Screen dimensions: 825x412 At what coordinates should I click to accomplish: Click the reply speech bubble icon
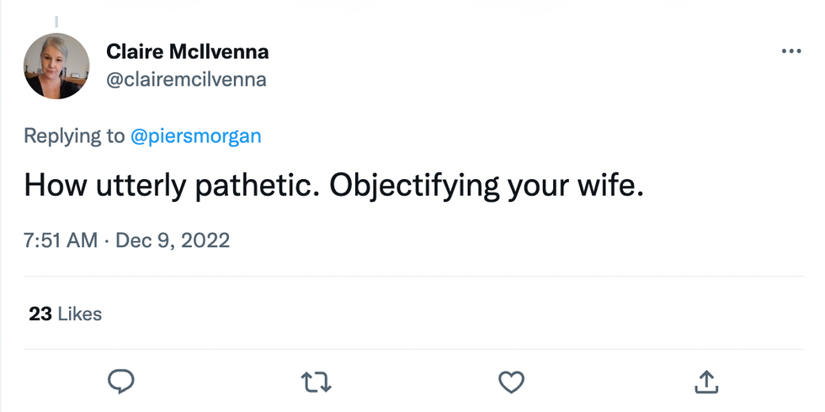pos(122,383)
